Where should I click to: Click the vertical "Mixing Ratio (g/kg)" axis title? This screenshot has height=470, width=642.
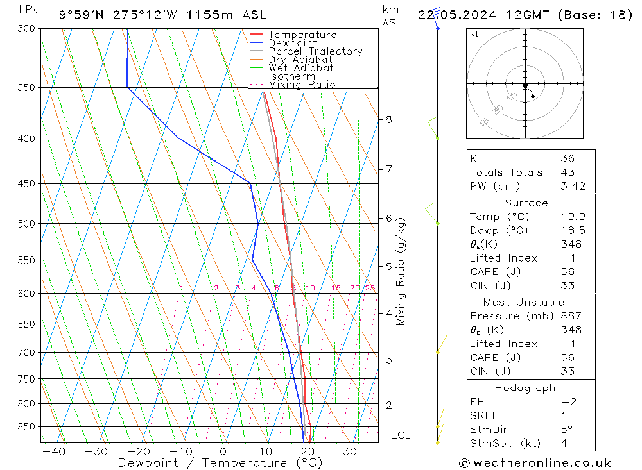[400, 272]
